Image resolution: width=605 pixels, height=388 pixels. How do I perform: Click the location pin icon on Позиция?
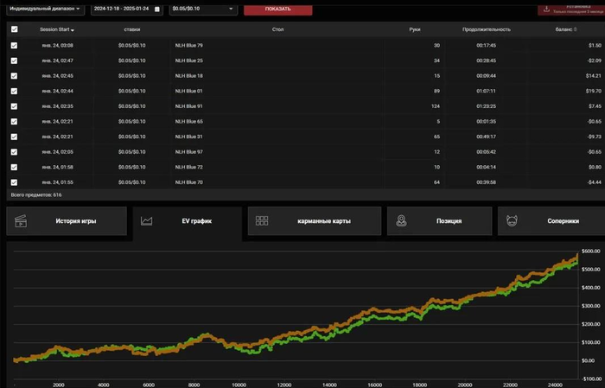tap(401, 221)
